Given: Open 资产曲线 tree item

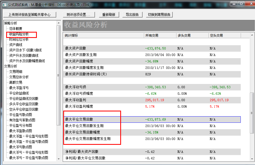Looking at the screenshot, I should pyautogui.click(x=16, y=45).
